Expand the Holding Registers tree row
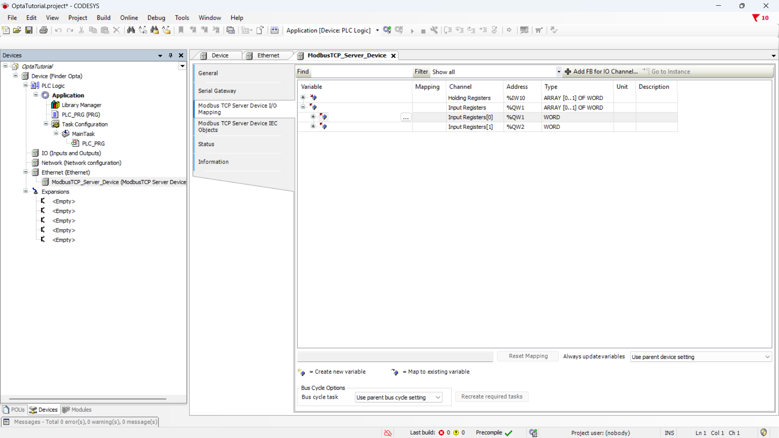The height and width of the screenshot is (438, 779). (303, 97)
